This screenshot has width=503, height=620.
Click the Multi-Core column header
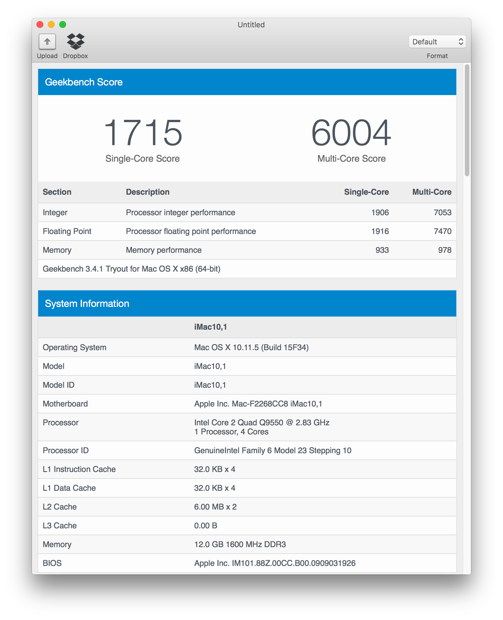point(432,192)
